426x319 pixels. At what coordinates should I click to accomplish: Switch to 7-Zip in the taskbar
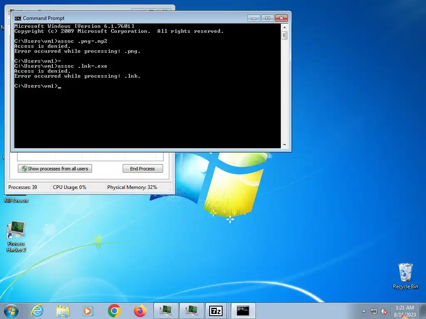217,311
